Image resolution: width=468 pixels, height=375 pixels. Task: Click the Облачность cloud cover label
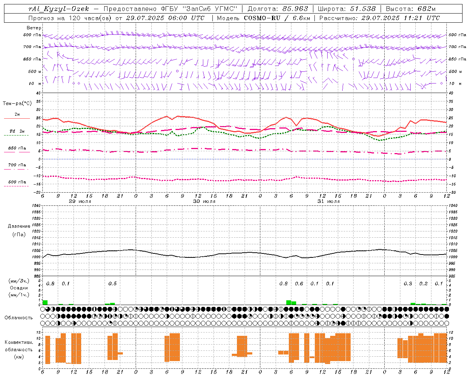pos(19,318)
